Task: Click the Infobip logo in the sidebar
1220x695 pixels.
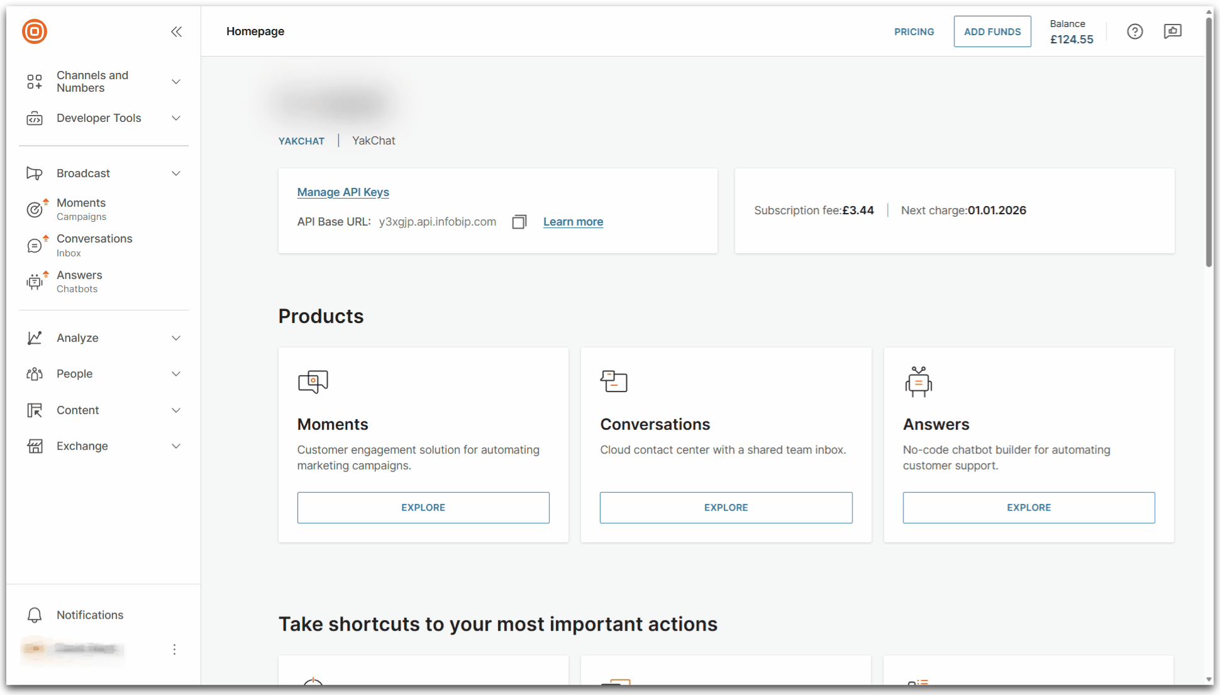Action: pos(34,31)
